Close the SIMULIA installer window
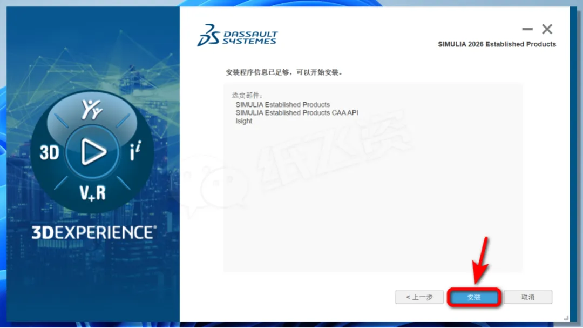The height and width of the screenshot is (328, 583). point(547,29)
